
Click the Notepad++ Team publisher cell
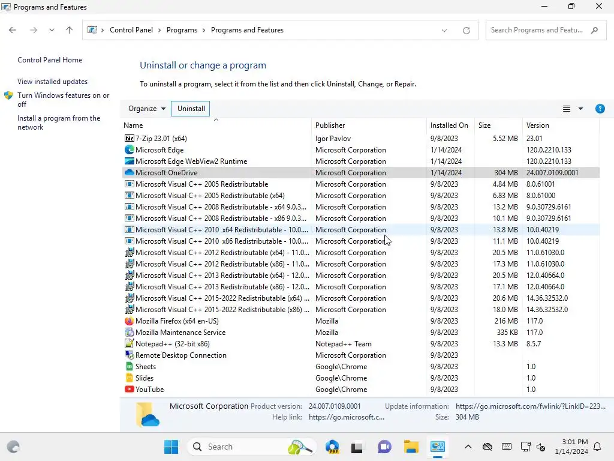(344, 344)
